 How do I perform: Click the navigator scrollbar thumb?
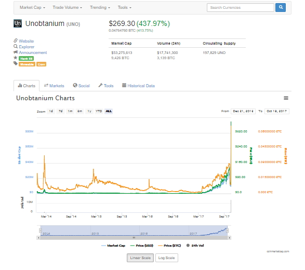(x=134, y=237)
